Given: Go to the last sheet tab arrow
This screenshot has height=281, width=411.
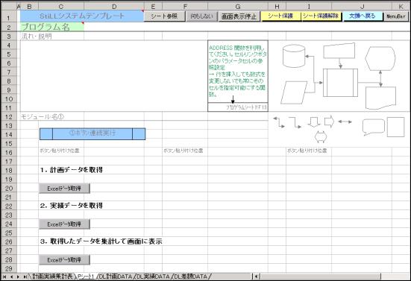Looking at the screenshot, I should [25, 277].
